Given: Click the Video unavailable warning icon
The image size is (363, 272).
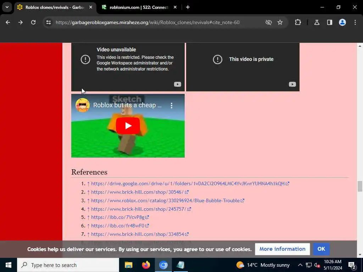Looking at the screenshot, I should 85,59.
